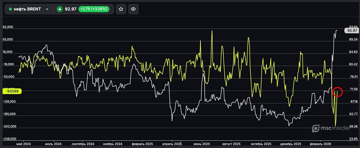Click the декабрь 2025 time axis label

tap(291, 144)
